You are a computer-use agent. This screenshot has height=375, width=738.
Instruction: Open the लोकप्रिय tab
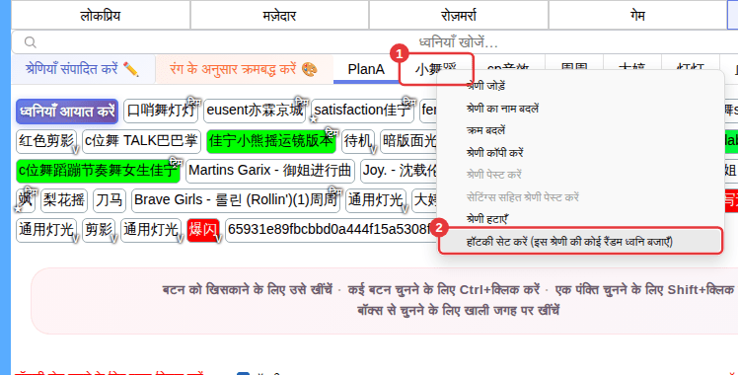click(x=101, y=16)
